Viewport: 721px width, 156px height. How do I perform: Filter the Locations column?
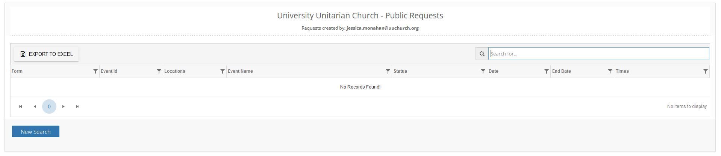click(x=223, y=71)
